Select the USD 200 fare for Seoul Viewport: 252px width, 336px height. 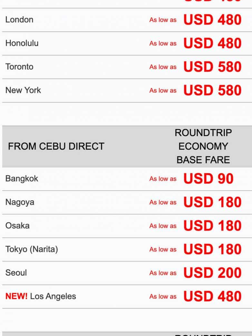(x=212, y=273)
